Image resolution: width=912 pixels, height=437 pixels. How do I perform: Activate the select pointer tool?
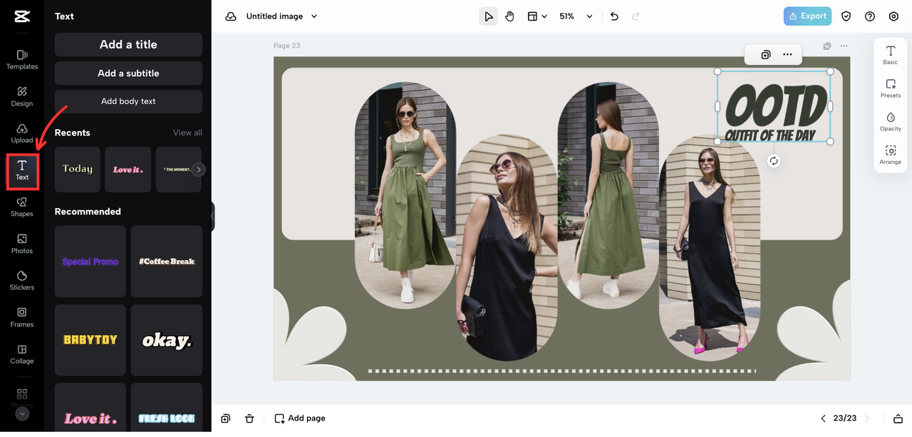[488, 16]
